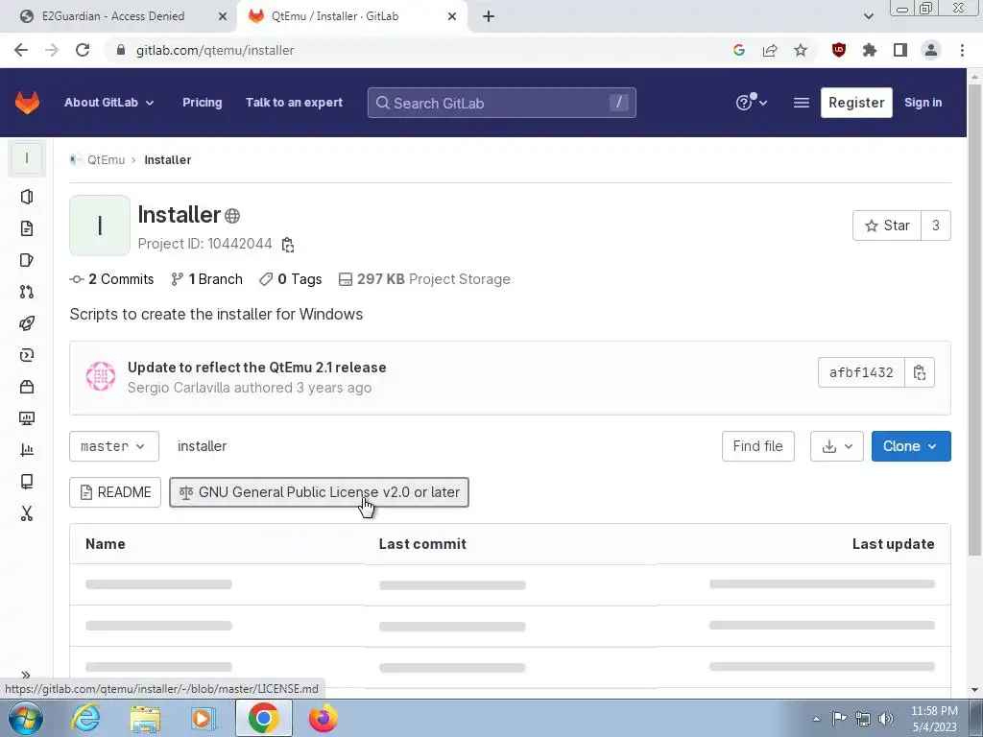Open the download source code dropdown
The width and height of the screenshot is (983, 737).
pyautogui.click(x=837, y=446)
